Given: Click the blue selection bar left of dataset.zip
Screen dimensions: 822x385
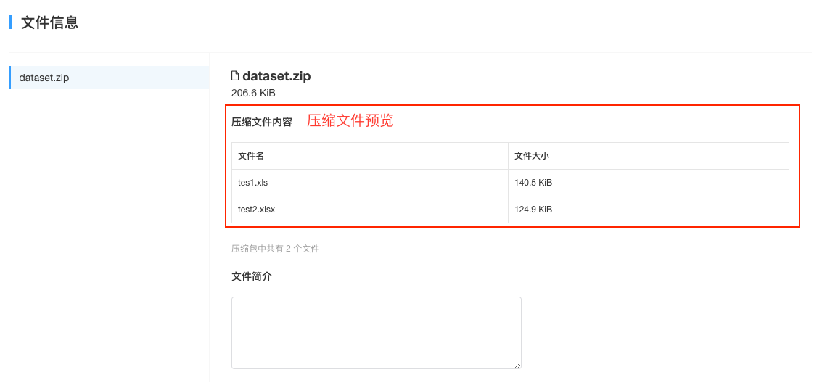Looking at the screenshot, I should tap(10, 78).
